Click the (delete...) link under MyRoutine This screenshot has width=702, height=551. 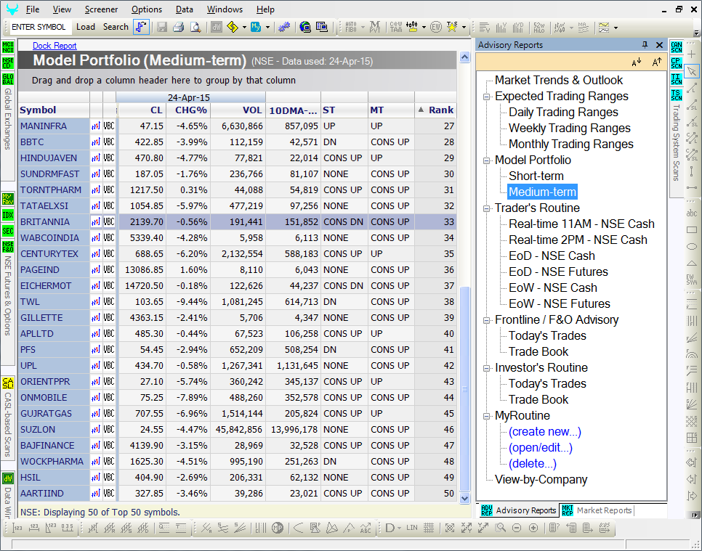pos(533,464)
